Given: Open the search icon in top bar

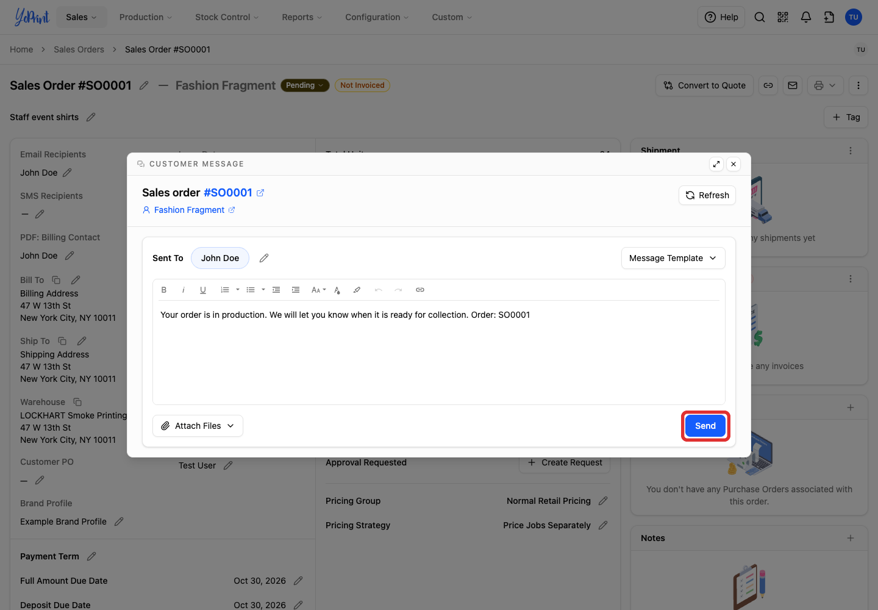Looking at the screenshot, I should tap(760, 17).
